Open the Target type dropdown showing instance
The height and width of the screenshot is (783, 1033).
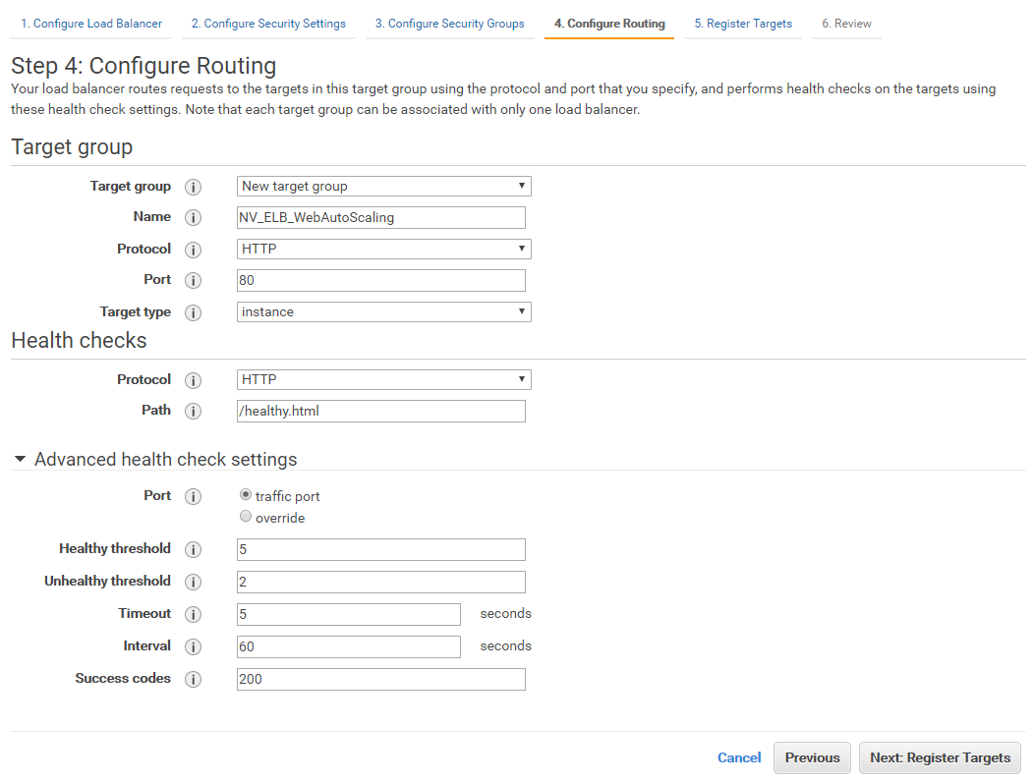click(383, 311)
